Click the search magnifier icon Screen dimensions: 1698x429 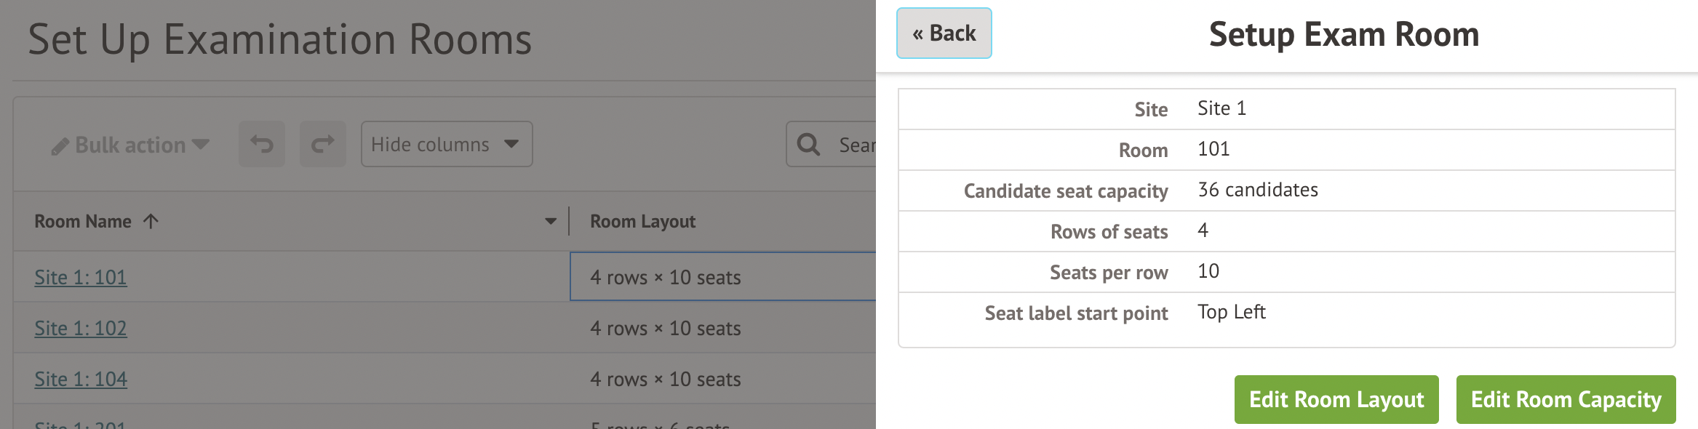[x=808, y=144]
